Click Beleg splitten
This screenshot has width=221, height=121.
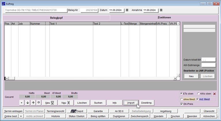pos(98,116)
